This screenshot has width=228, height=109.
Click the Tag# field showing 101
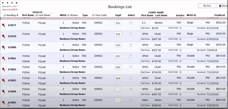[x=118, y=23]
